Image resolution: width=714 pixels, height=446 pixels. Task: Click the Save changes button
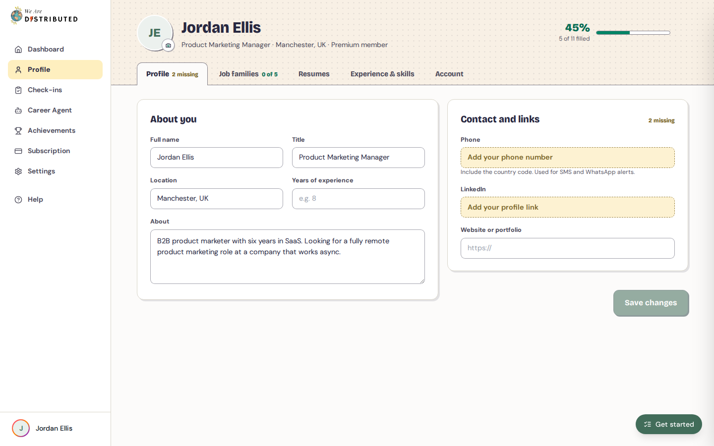651,303
